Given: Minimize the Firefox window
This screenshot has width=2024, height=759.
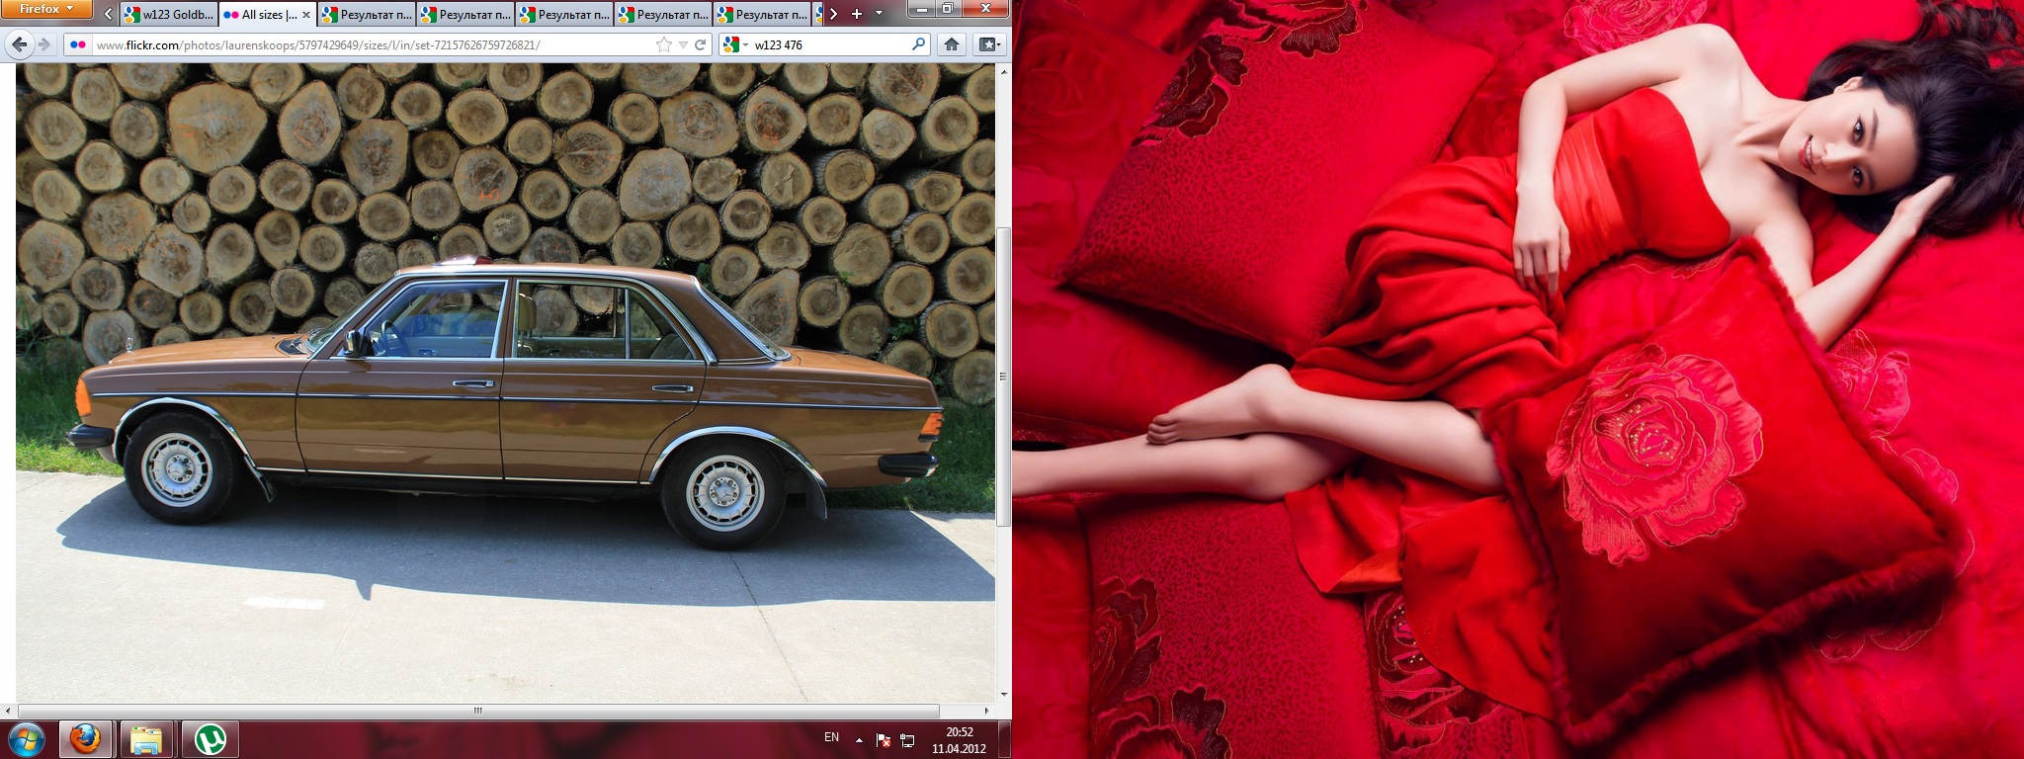Looking at the screenshot, I should (x=921, y=9).
